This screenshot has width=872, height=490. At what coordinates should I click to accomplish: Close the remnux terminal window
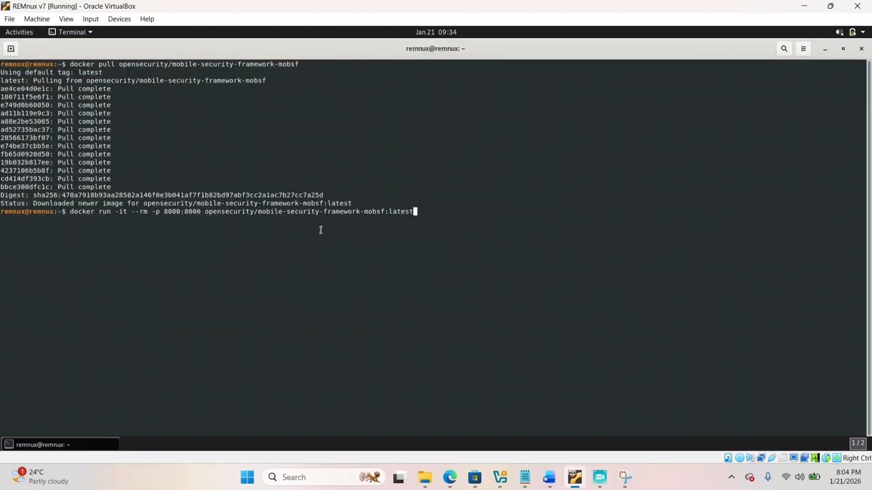tap(861, 48)
